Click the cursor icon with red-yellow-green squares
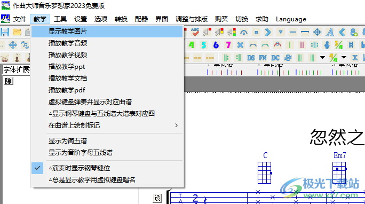Viewport: 365px width, 204px height. [x=232, y=32]
